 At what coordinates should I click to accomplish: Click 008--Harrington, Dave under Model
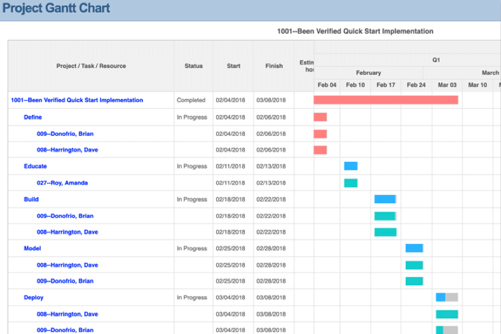coord(67,265)
